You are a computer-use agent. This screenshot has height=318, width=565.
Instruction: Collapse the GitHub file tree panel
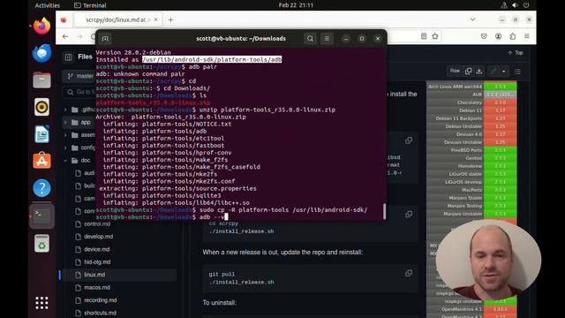pos(68,57)
